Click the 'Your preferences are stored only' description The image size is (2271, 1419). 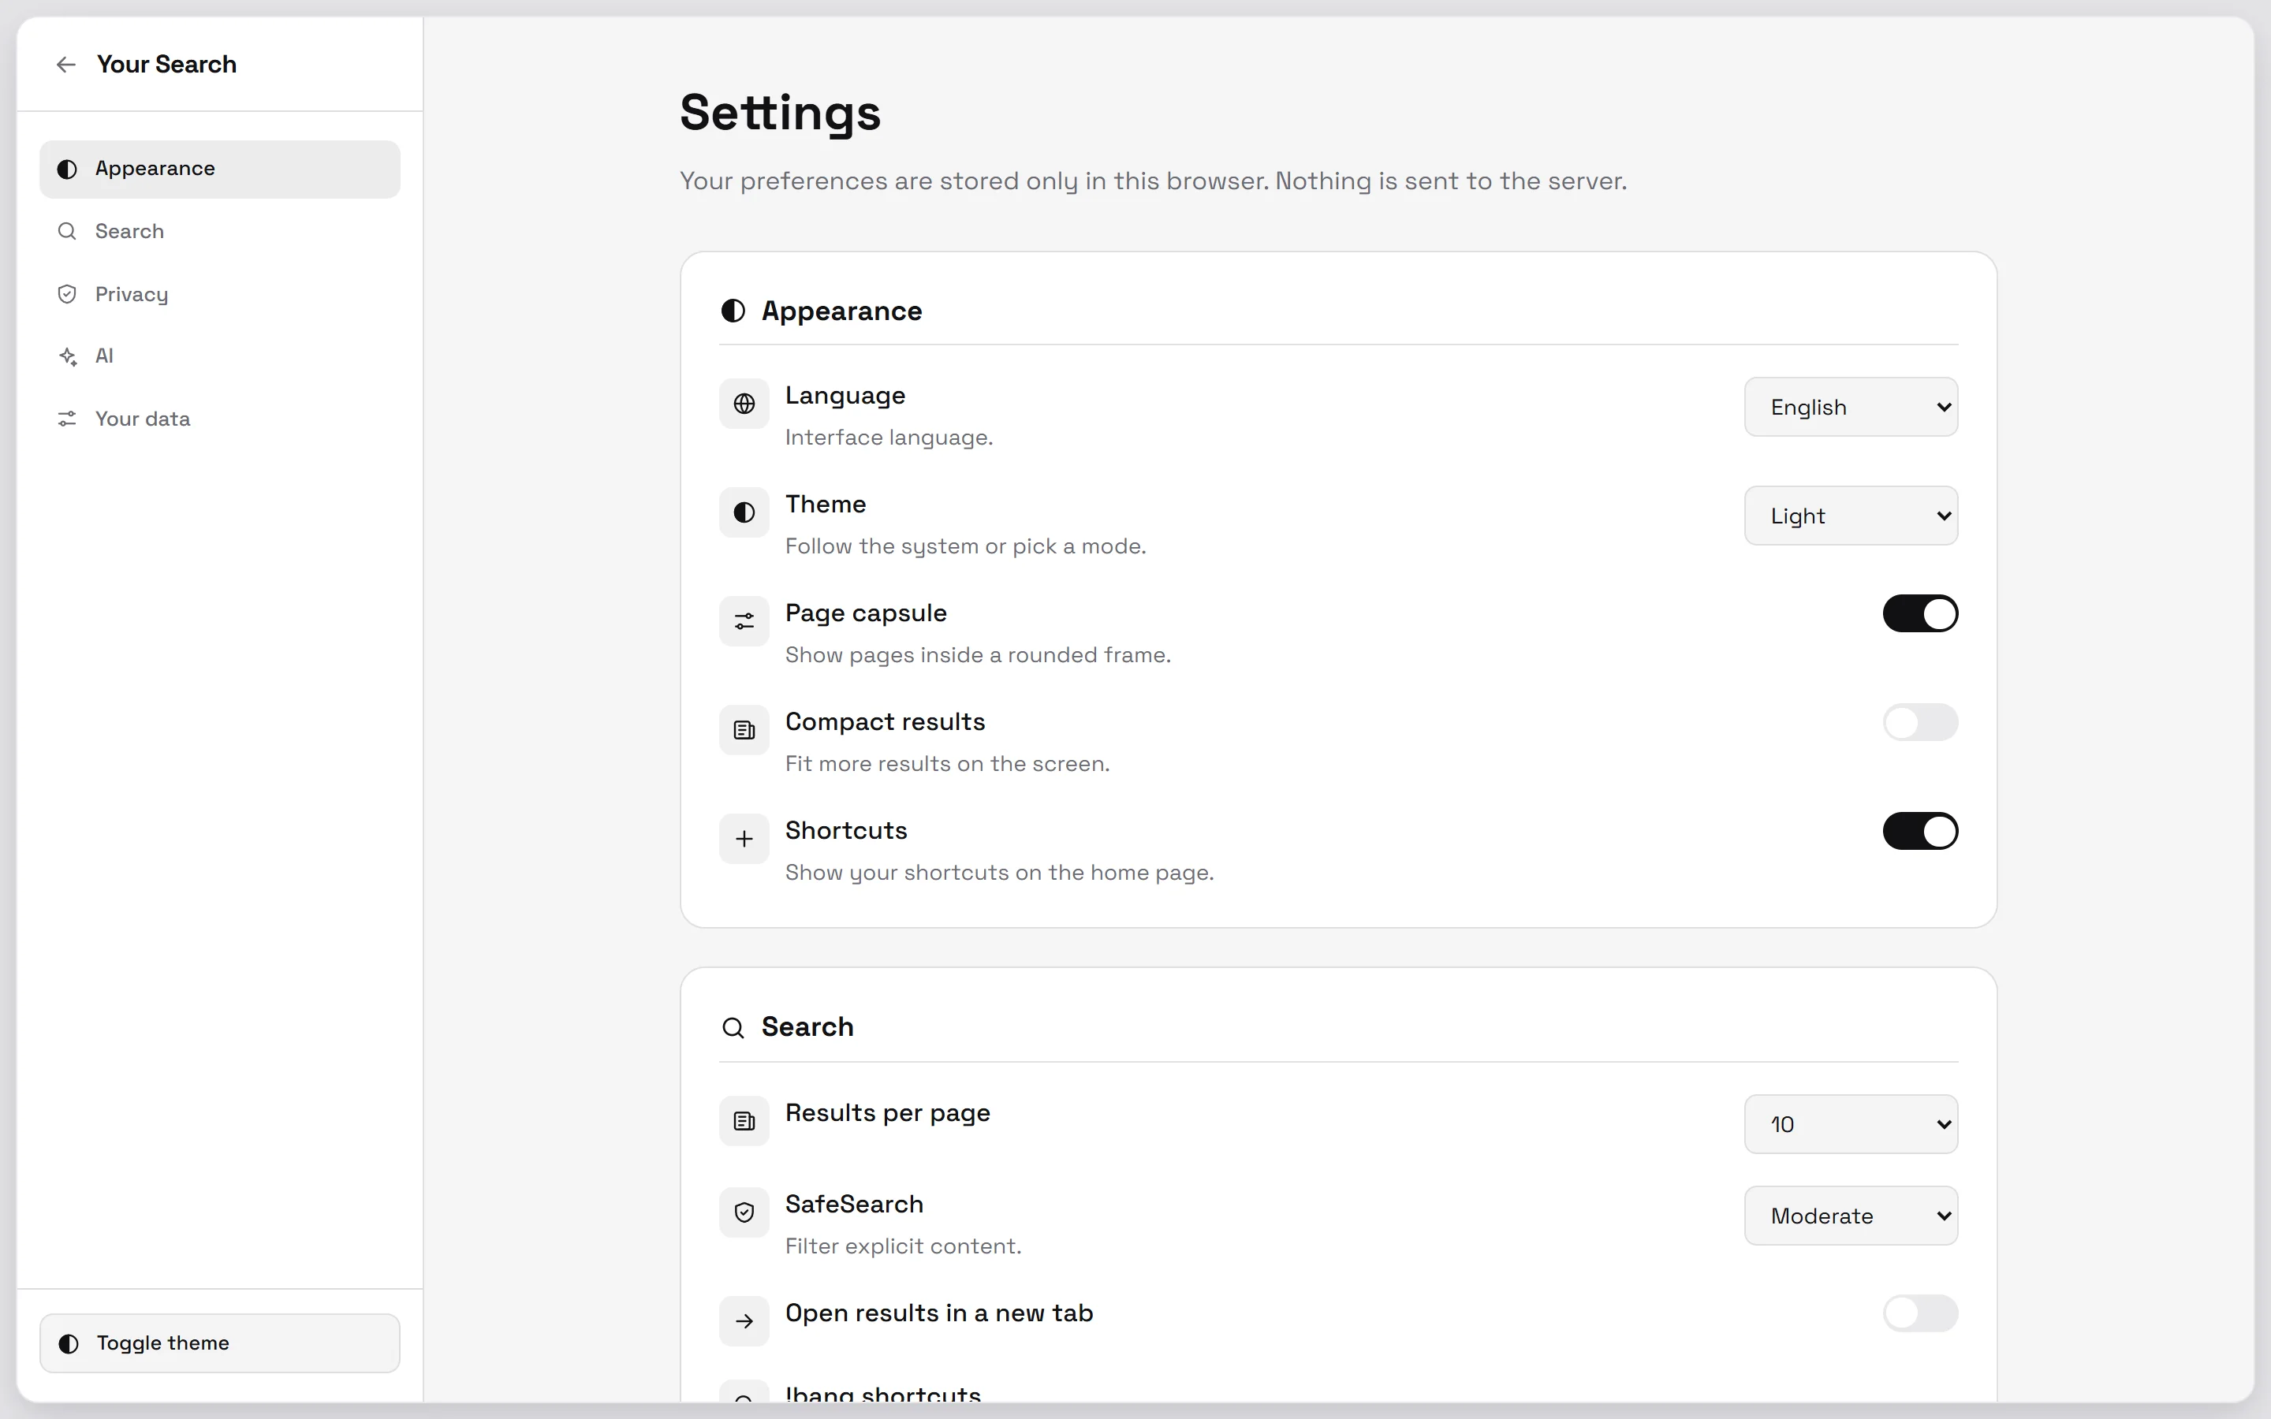(1152, 181)
